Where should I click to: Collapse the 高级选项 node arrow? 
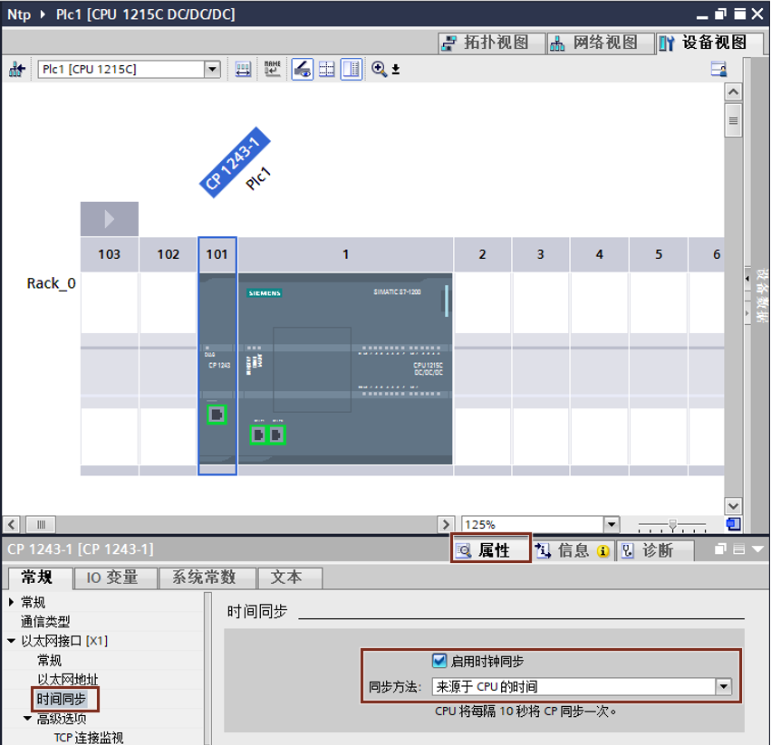[27, 719]
